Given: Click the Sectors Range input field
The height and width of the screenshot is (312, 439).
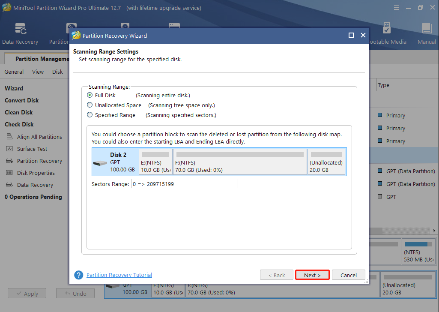Looking at the screenshot, I should coord(185,184).
